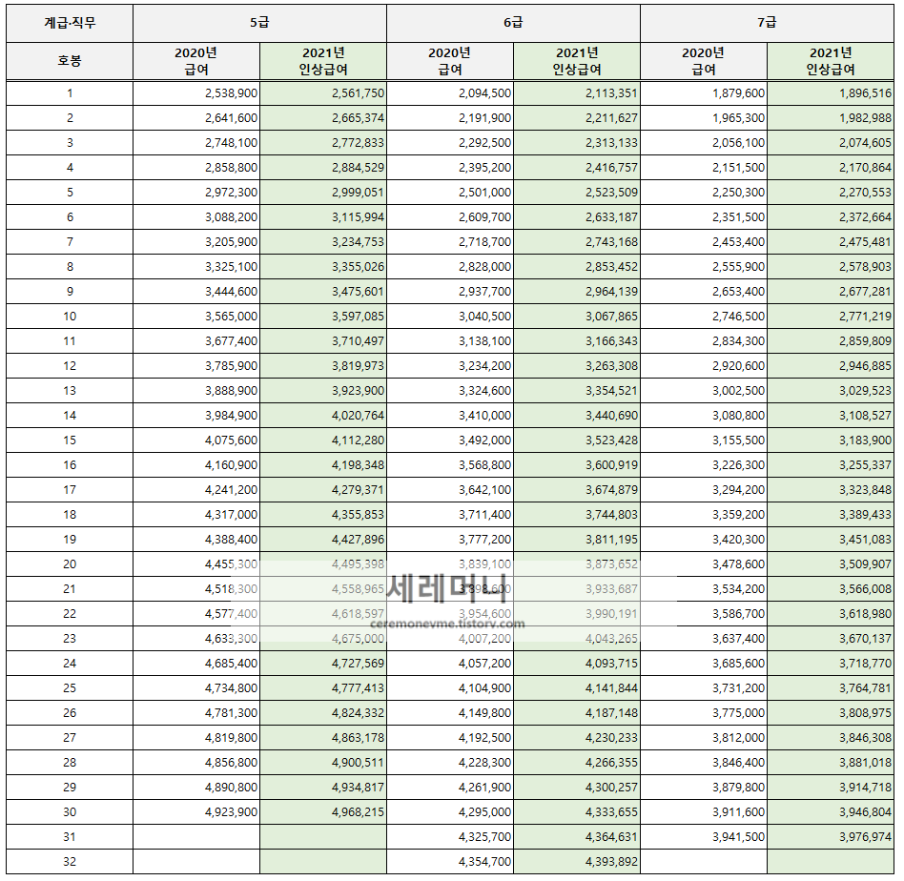Click cell 3,509,907 in row 20
The width and height of the screenshot is (904, 881).
[x=831, y=564]
